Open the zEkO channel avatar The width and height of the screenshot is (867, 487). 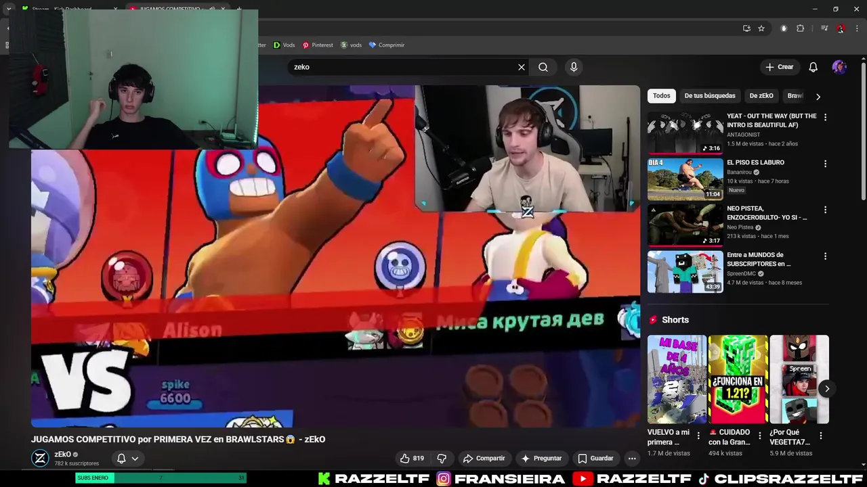40,458
